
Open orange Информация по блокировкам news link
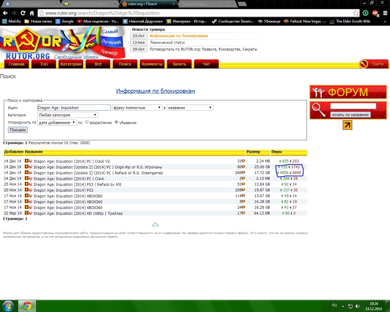(179, 36)
